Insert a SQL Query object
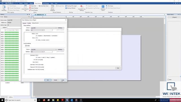The image size is (181, 102). click(109, 6)
